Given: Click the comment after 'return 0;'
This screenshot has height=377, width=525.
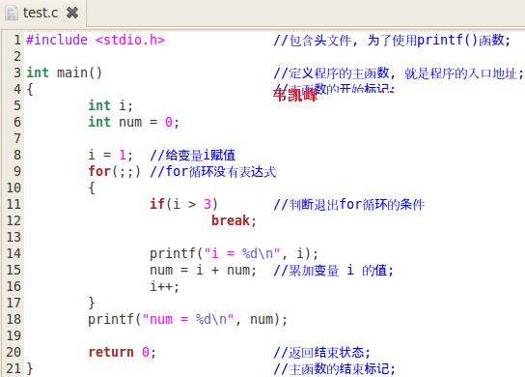Looking at the screenshot, I should pos(321,352).
